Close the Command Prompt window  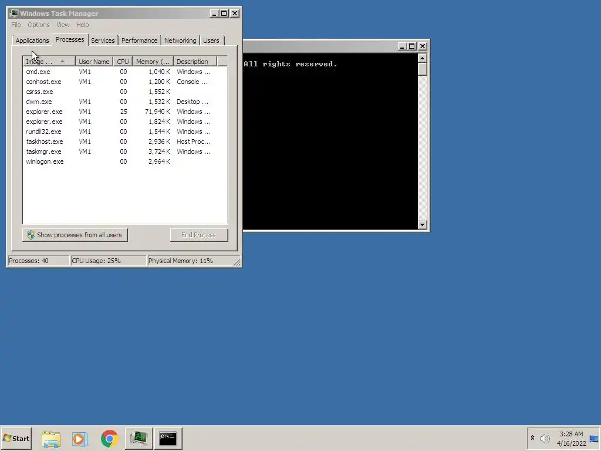click(x=423, y=46)
